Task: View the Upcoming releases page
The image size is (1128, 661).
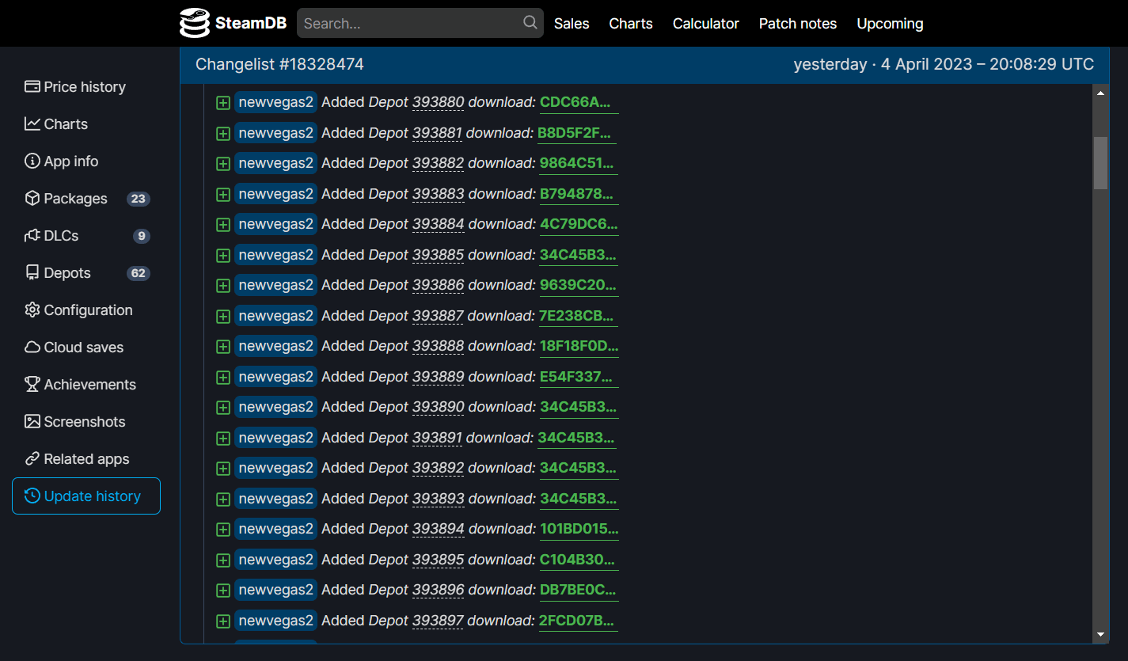Action: point(890,24)
